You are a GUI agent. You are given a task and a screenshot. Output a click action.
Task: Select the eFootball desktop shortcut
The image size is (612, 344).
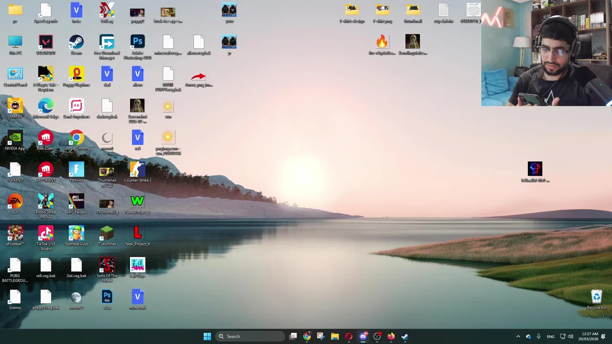[15, 236]
